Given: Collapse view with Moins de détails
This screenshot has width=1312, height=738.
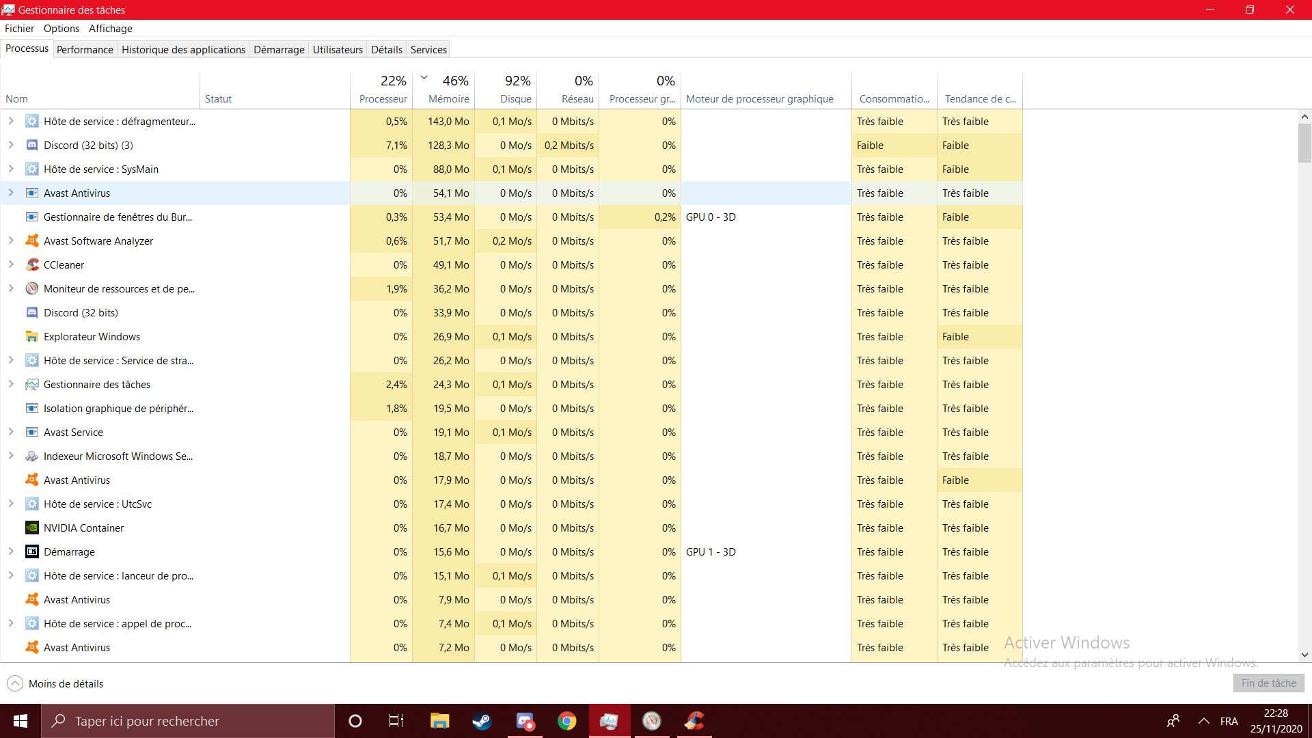Looking at the screenshot, I should tap(55, 683).
